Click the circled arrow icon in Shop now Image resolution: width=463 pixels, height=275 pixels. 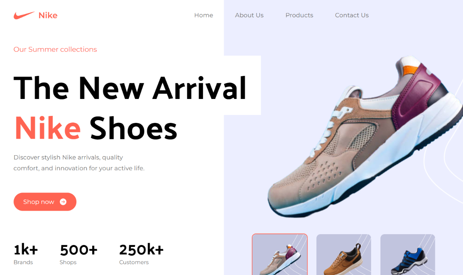tap(63, 202)
